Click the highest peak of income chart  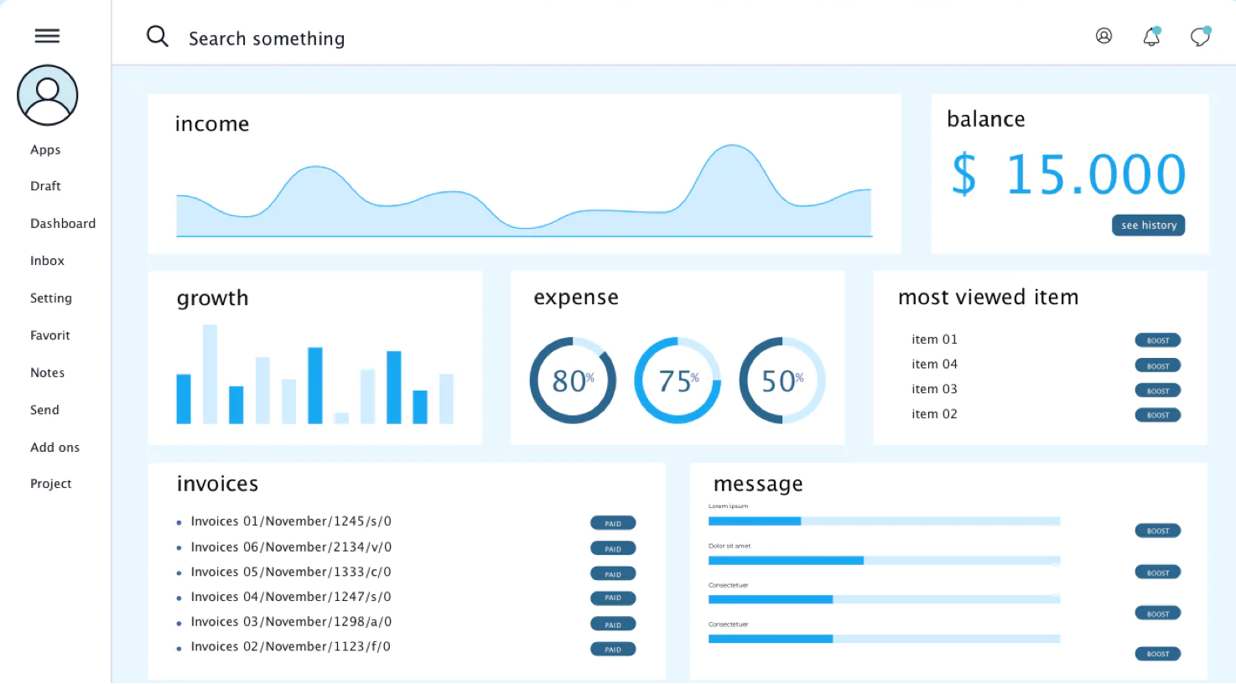[x=732, y=148]
